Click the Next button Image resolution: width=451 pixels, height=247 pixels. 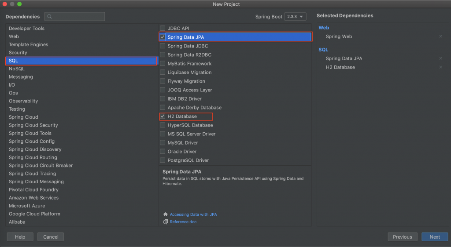point(435,237)
